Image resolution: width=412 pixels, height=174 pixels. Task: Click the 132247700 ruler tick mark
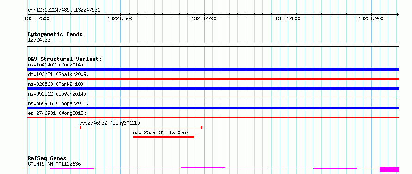204,15
